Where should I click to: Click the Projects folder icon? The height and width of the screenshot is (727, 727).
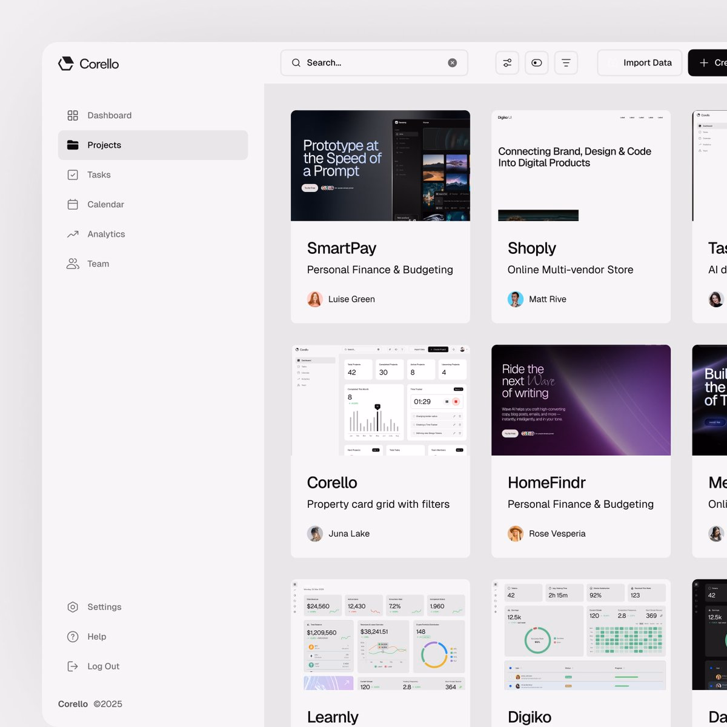click(x=73, y=145)
